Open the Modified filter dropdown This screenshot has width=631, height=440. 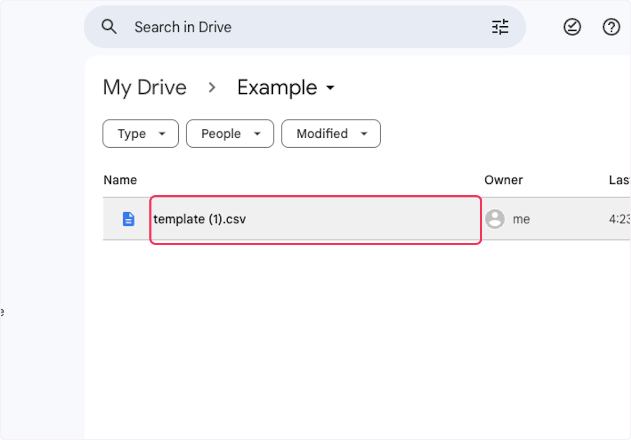click(331, 134)
